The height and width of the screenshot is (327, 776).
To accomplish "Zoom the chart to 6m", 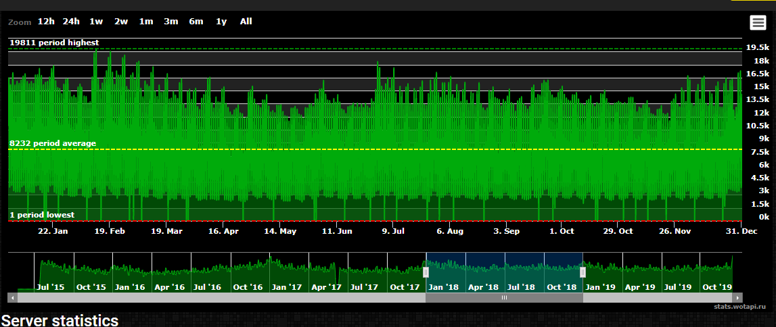I will (196, 22).
